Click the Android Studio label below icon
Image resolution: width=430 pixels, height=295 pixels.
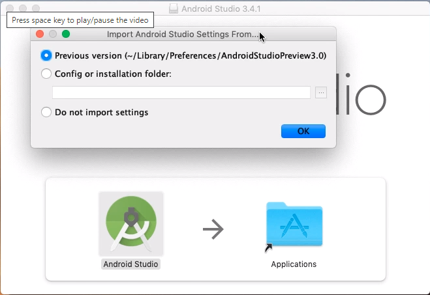(x=131, y=264)
